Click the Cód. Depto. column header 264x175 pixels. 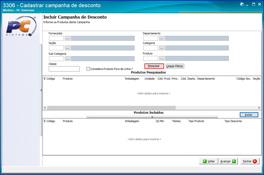point(188,79)
